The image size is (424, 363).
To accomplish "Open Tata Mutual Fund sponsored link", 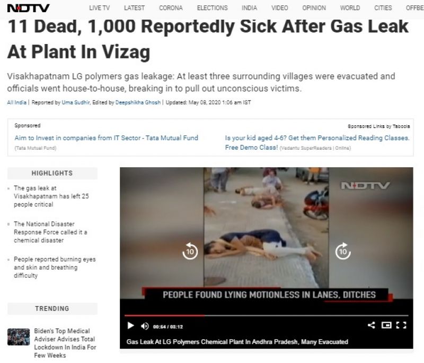I will (x=107, y=138).
